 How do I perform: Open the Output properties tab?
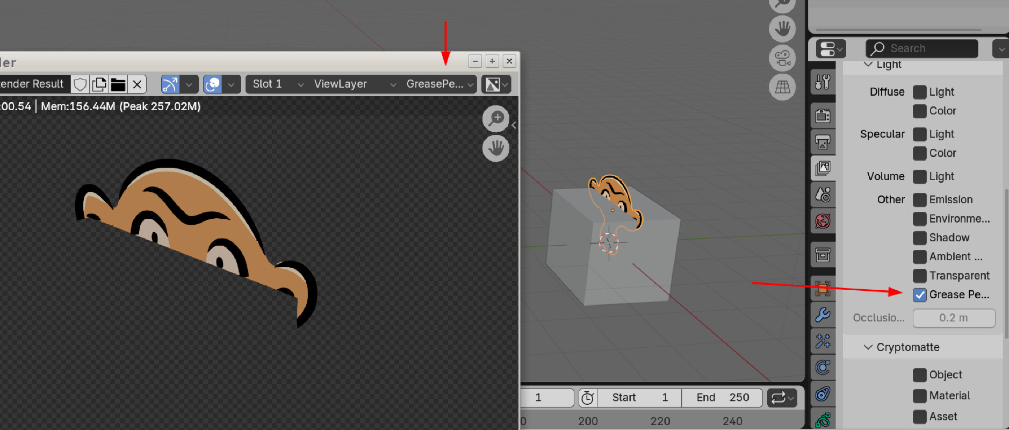coord(823,141)
